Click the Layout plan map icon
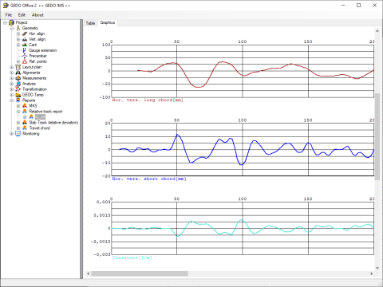Image resolution: width=383 pixels, height=287 pixels. click(18, 67)
